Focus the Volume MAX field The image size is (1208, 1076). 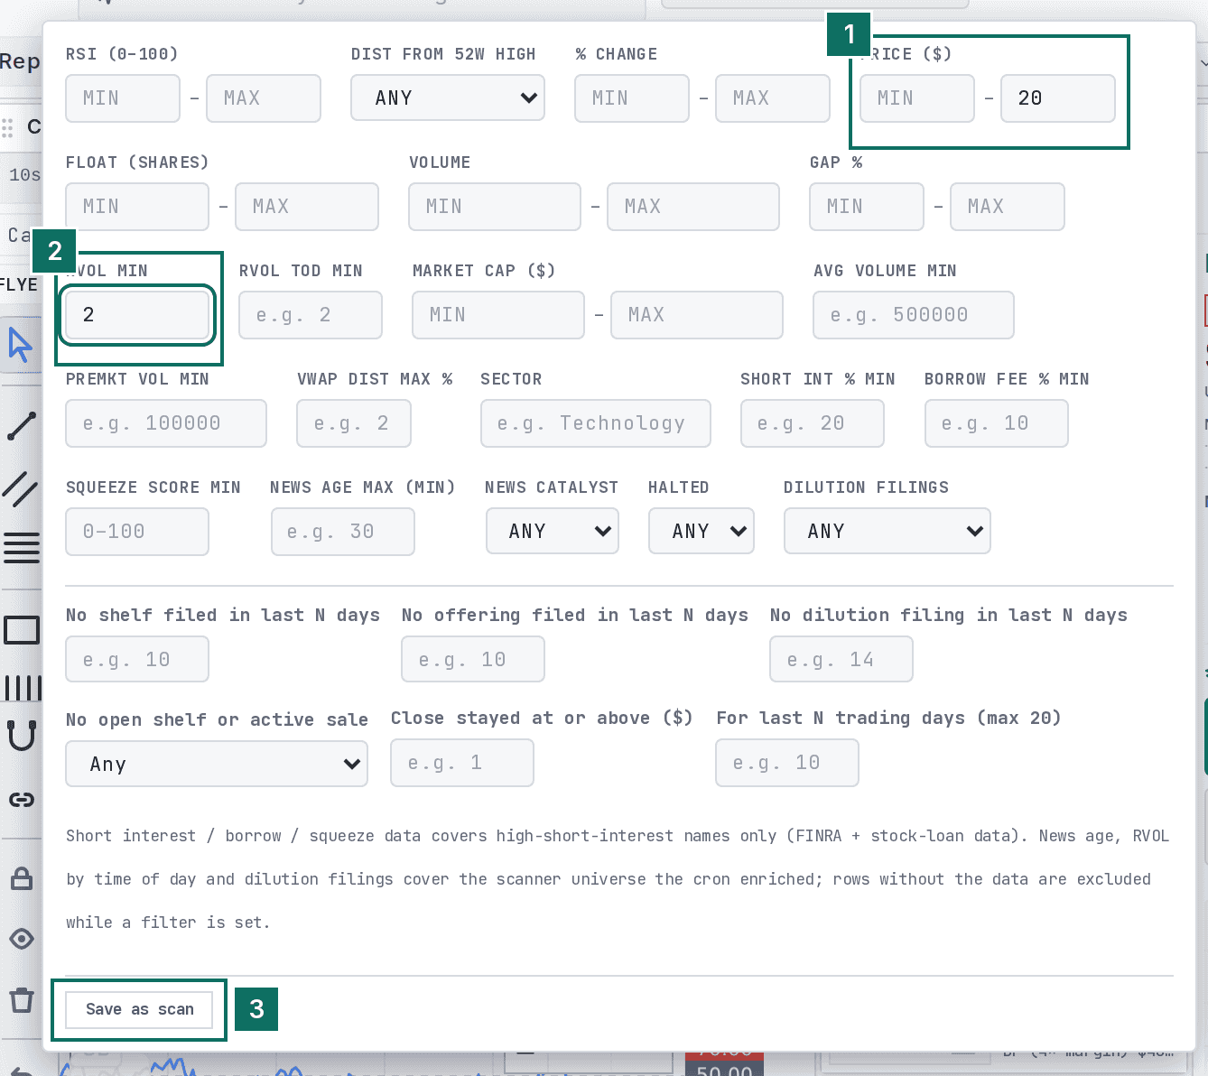[x=693, y=207]
